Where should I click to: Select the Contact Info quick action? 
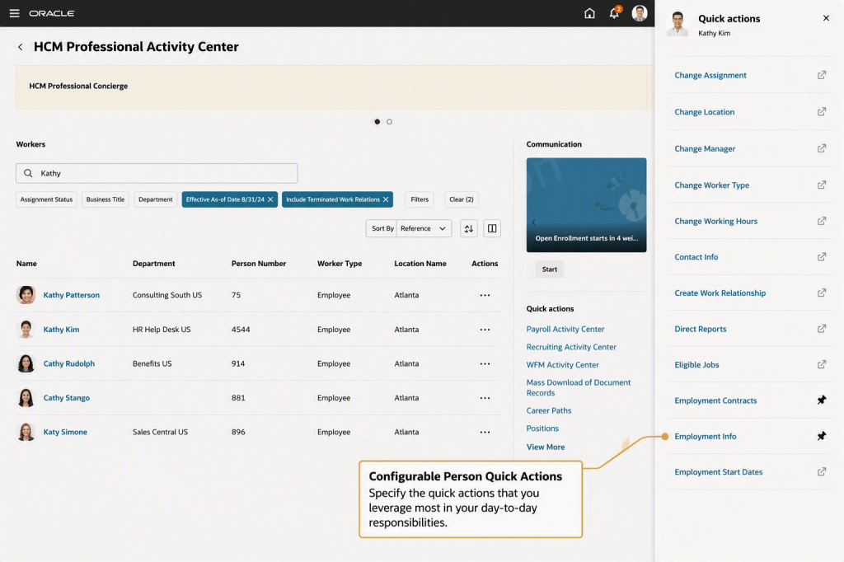pyautogui.click(x=696, y=257)
